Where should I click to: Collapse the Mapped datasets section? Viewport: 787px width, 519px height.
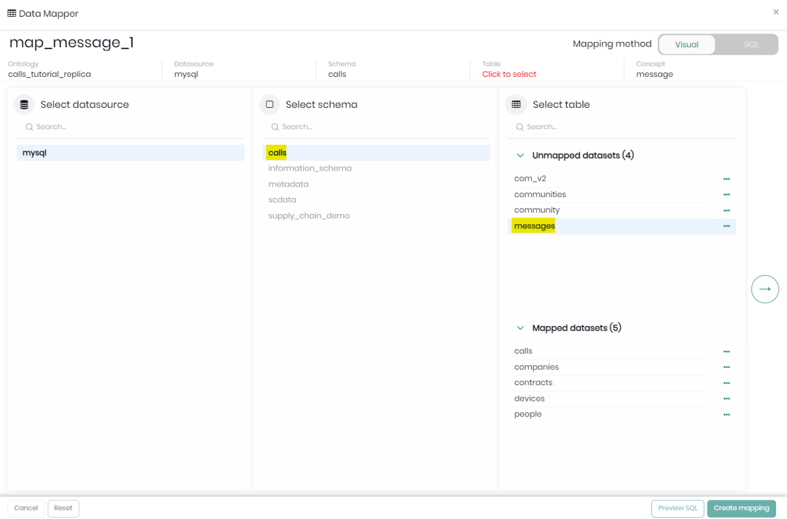520,328
